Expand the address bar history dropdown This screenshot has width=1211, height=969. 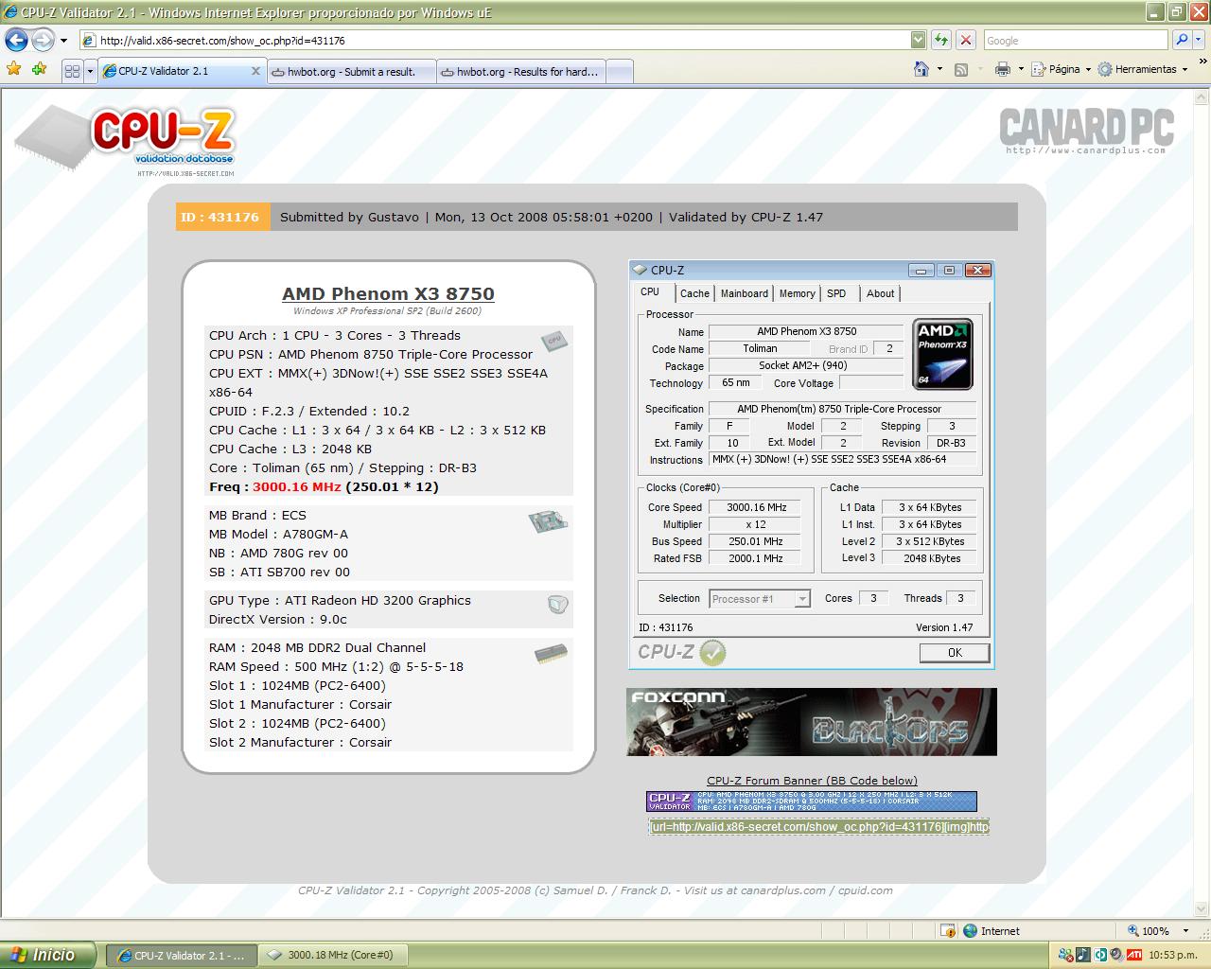[918, 40]
